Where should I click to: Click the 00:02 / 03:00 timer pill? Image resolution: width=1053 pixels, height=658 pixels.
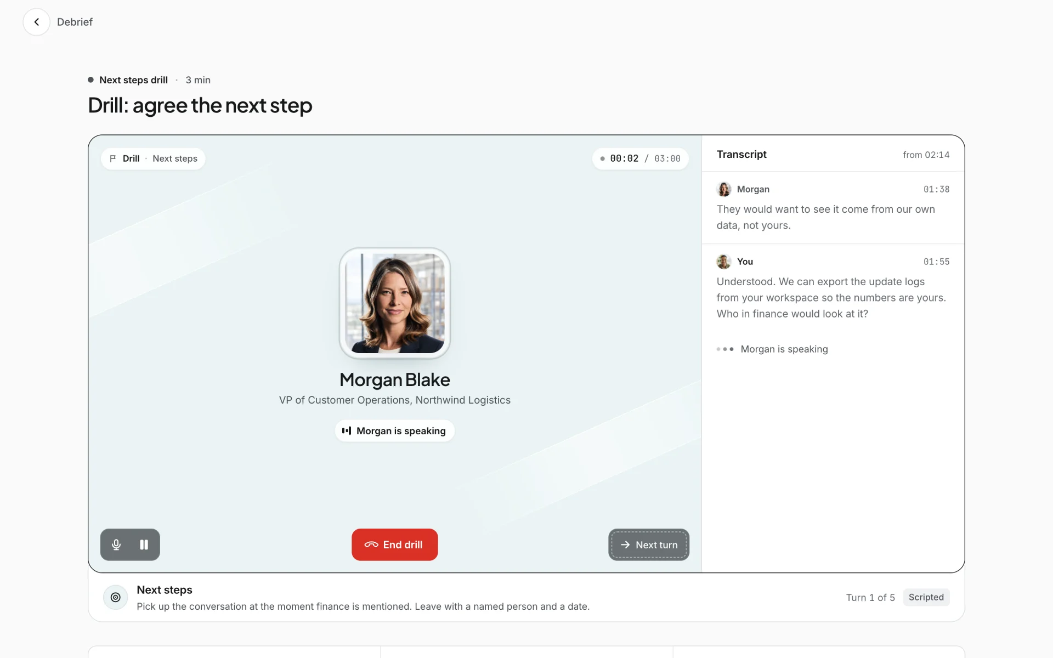tap(640, 158)
